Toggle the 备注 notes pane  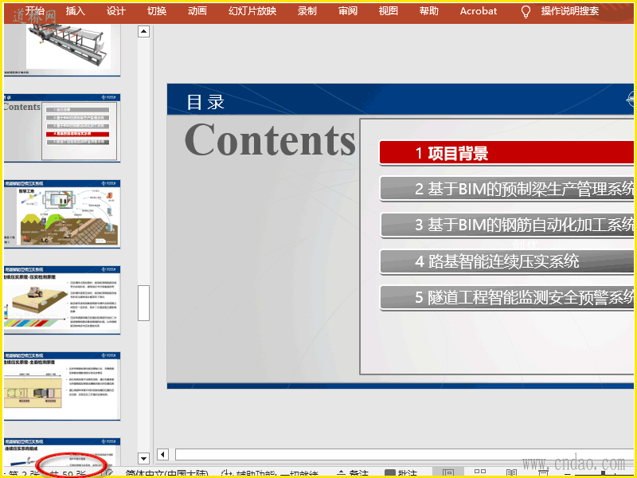(353, 473)
